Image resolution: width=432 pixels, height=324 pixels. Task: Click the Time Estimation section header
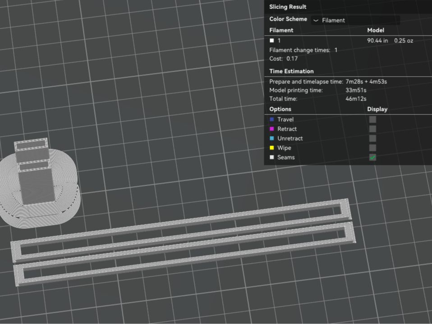click(x=291, y=71)
